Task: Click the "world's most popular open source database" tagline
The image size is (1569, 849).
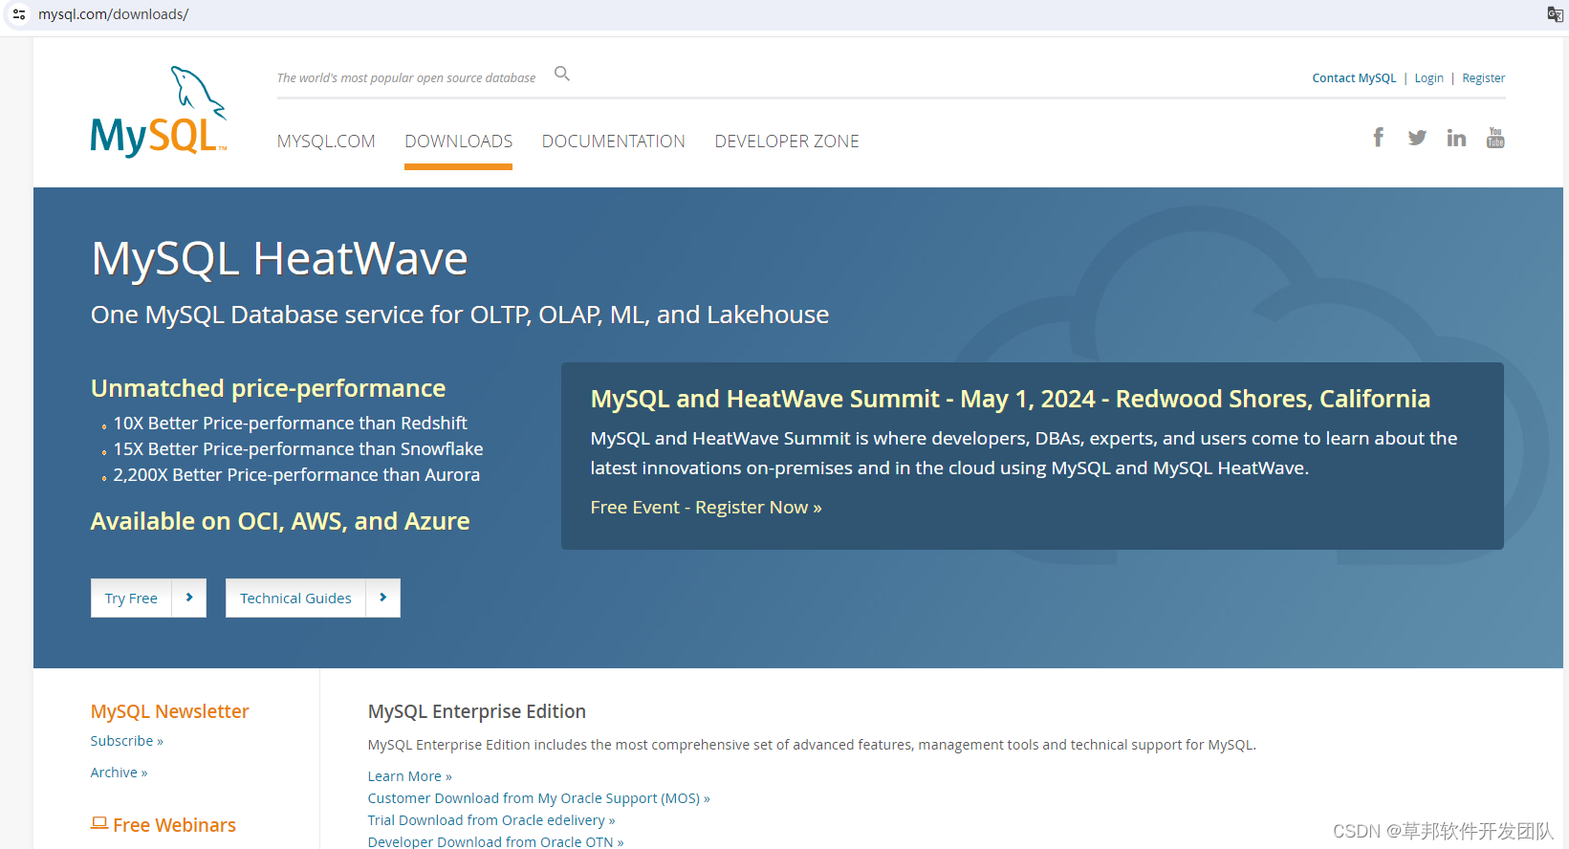Action: click(x=406, y=78)
